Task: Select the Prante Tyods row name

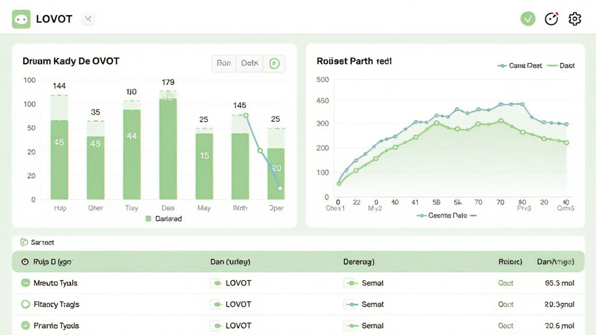Action: click(56, 326)
